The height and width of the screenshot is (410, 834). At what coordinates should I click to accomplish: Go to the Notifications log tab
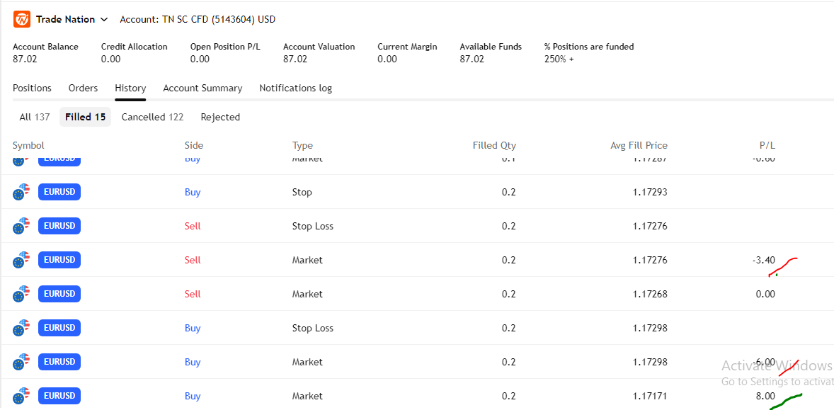295,88
